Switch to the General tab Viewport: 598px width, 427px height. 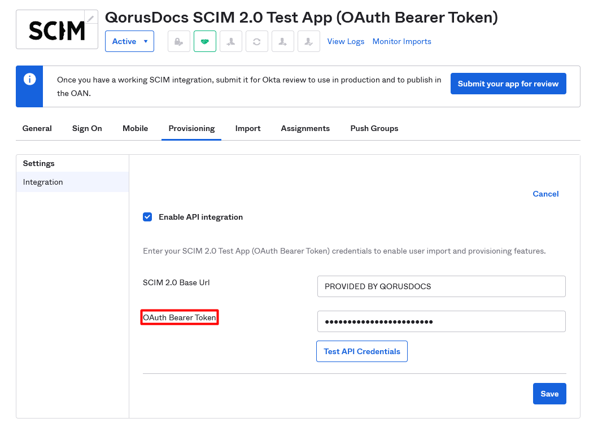pos(37,128)
